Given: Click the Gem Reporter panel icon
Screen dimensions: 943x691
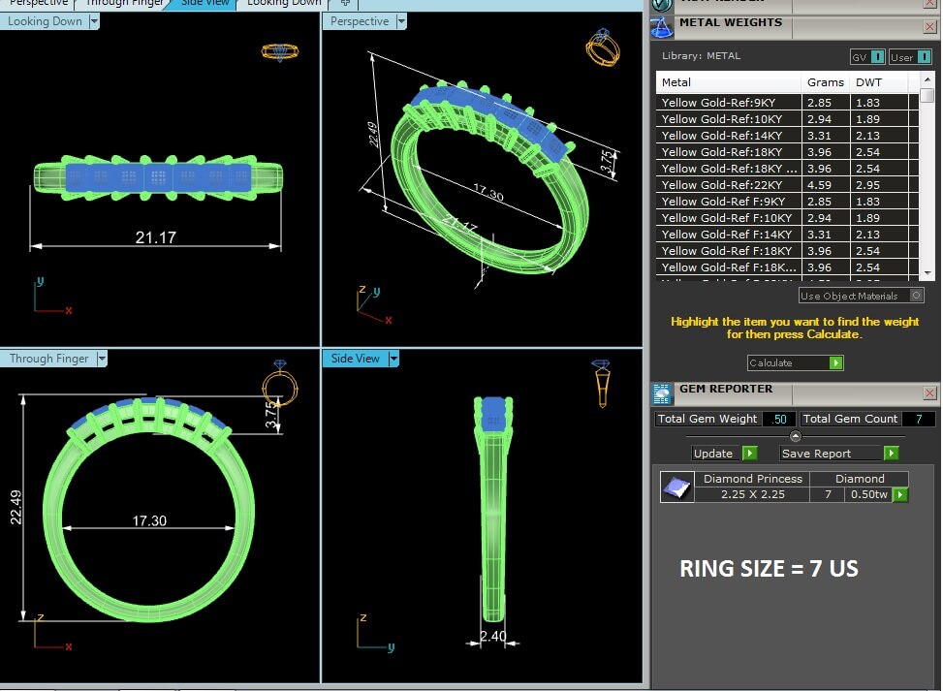Looking at the screenshot, I should [662, 393].
